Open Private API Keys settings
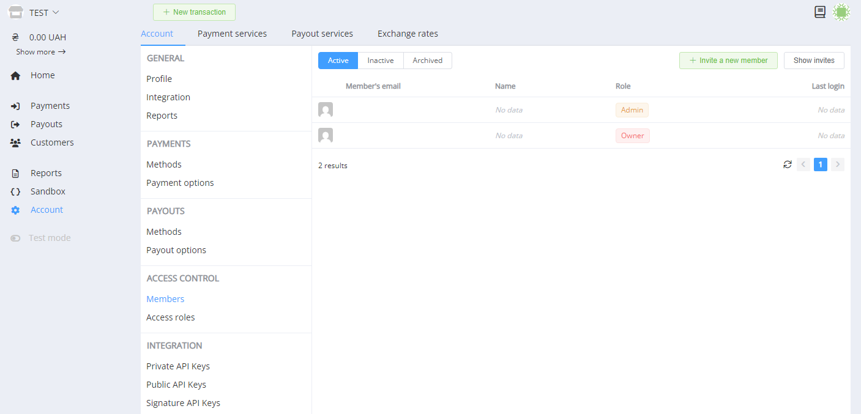This screenshot has height=414, width=861. (178, 366)
